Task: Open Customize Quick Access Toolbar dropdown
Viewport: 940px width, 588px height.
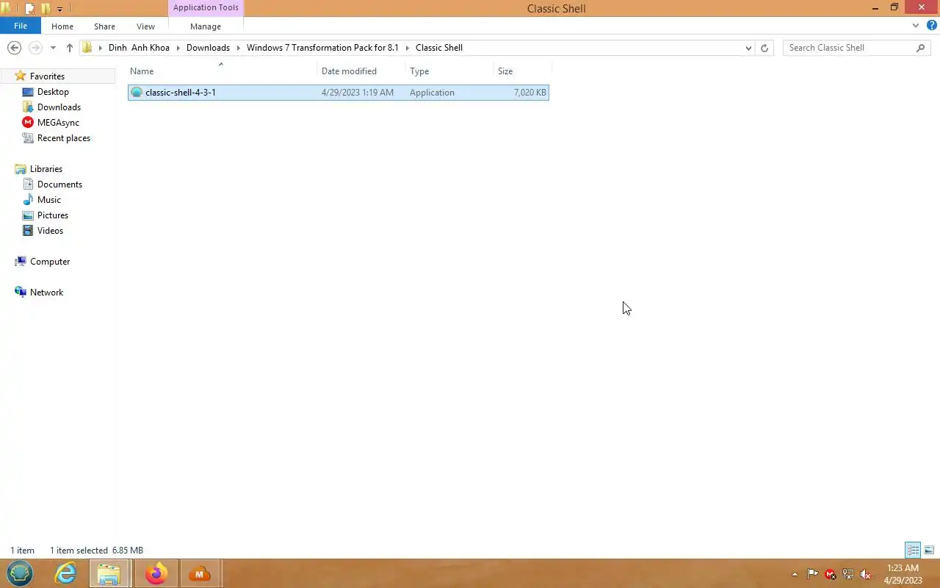Action: coord(59,9)
